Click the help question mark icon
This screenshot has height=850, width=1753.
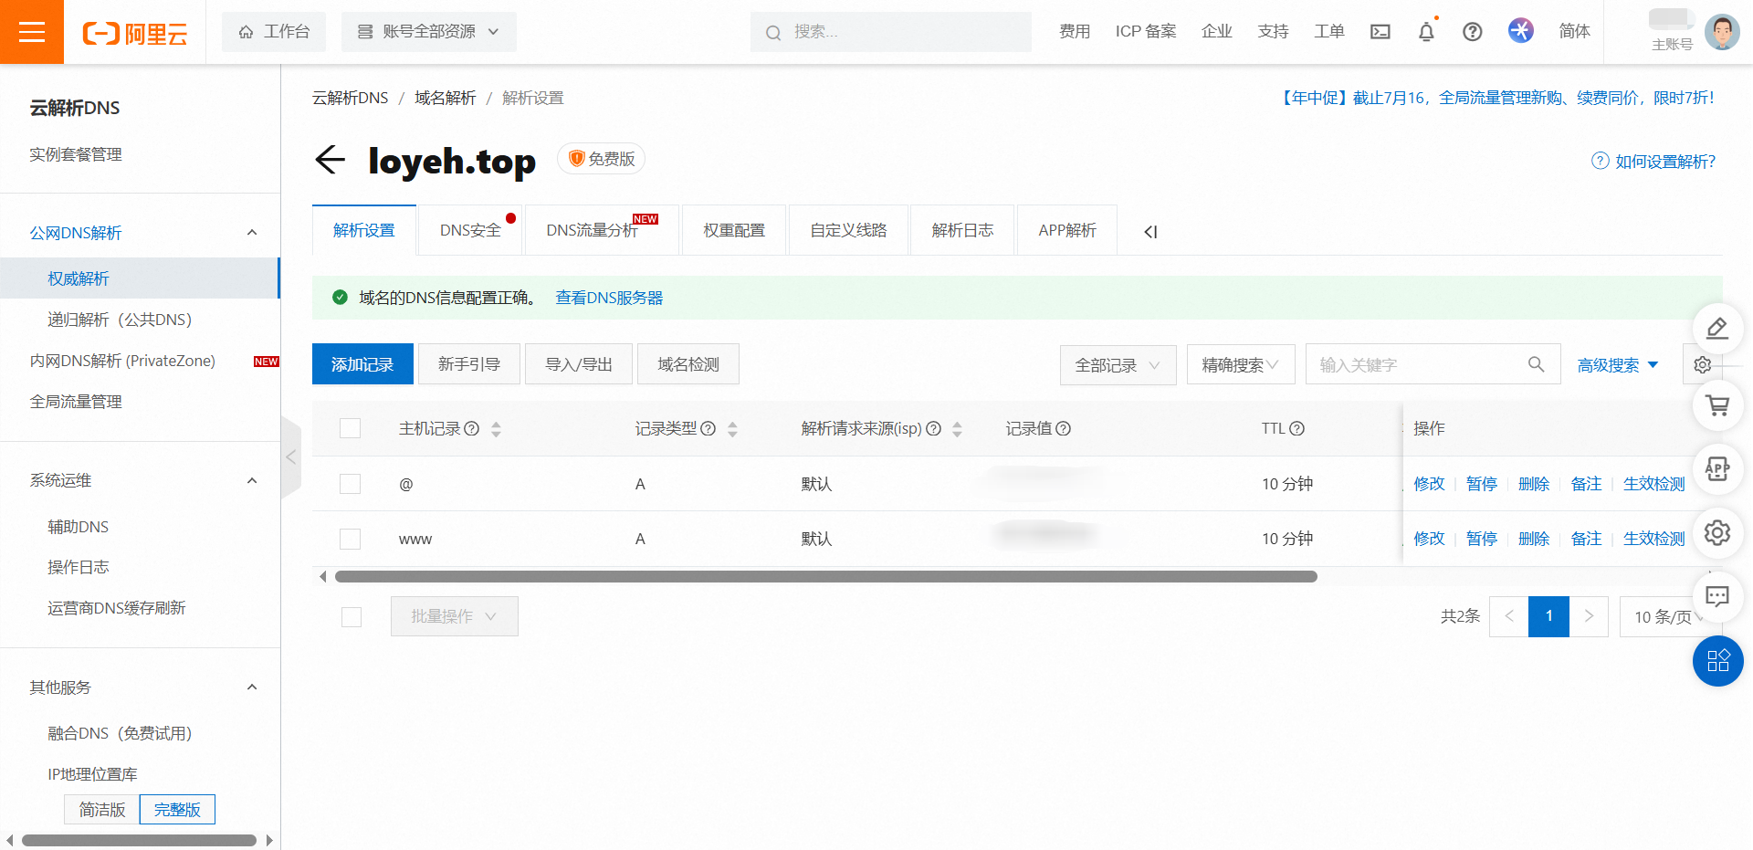(1472, 31)
